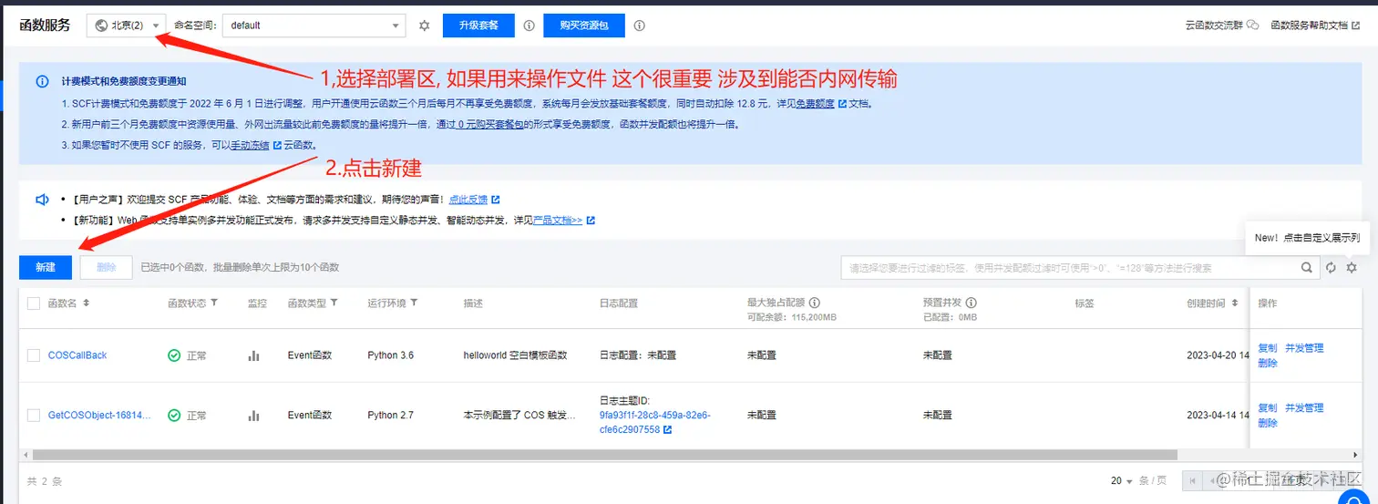Open the COSCallBack function link
This screenshot has width=1378, height=504.
(77, 355)
